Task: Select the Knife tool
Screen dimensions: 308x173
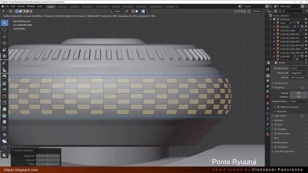Action: click(x=4, y=103)
